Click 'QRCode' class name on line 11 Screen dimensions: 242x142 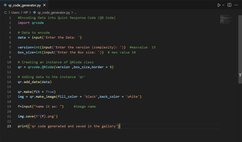(x=48, y=67)
